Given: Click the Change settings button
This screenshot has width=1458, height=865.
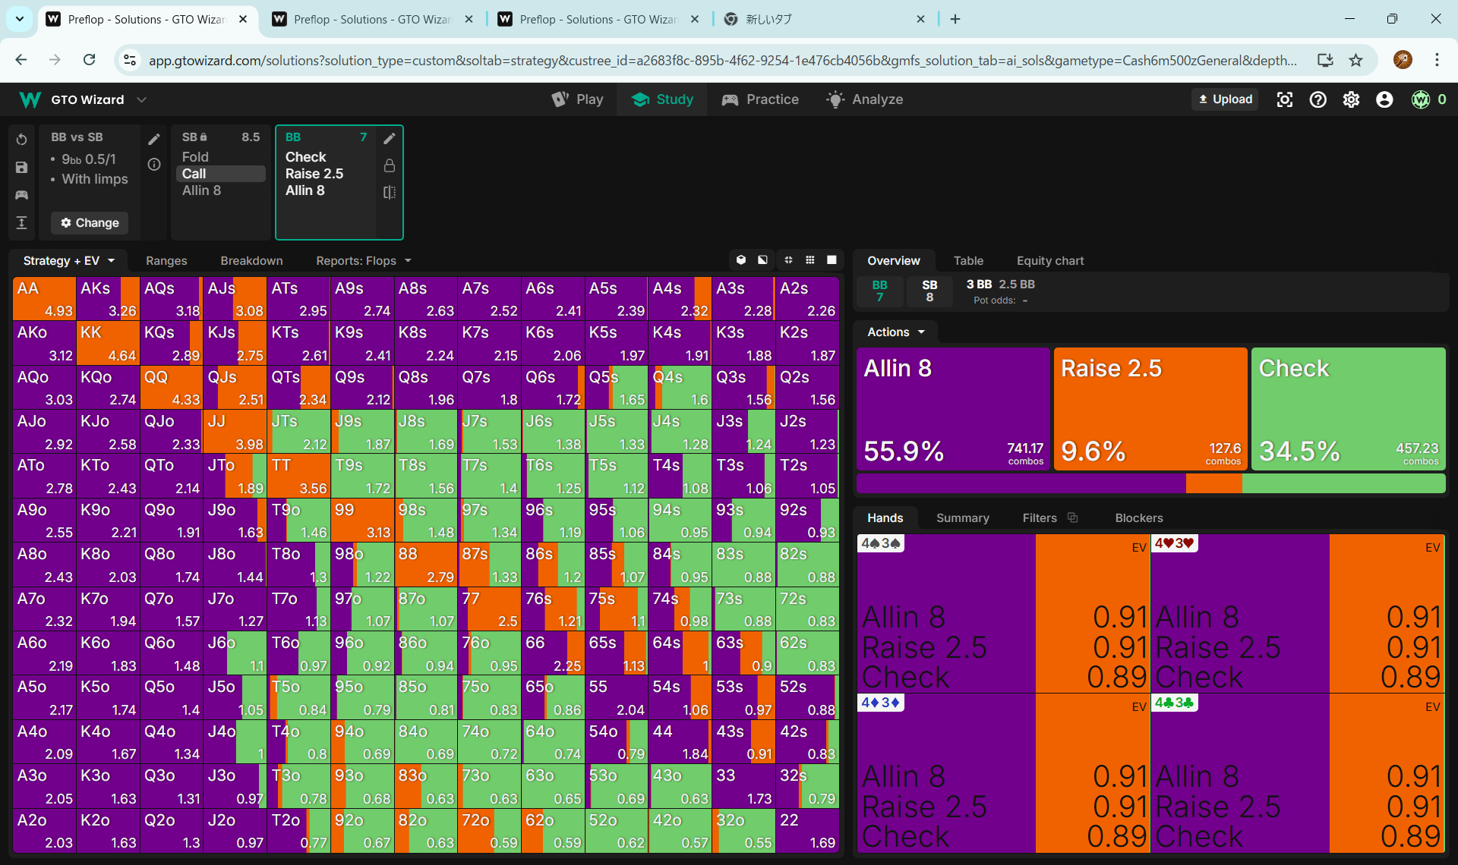Looking at the screenshot, I should pos(90,223).
